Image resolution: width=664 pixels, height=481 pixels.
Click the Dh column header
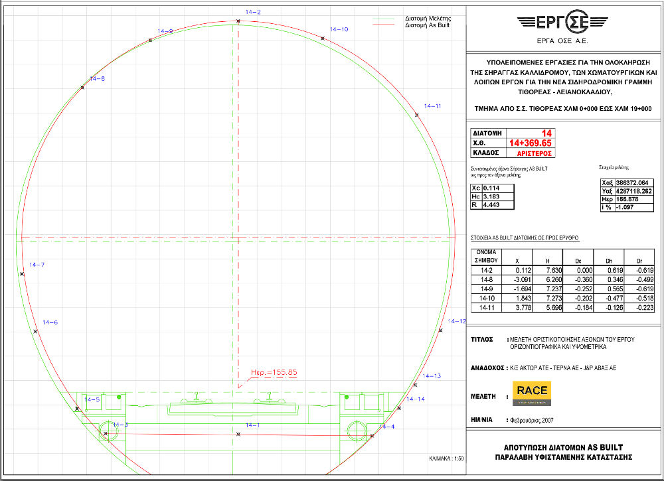point(609,261)
